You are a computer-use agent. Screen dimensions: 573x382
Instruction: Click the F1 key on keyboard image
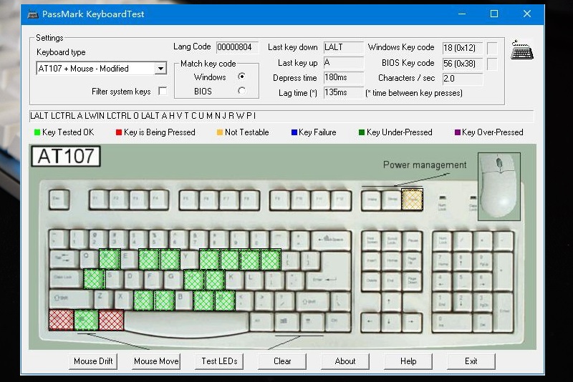tap(100, 199)
